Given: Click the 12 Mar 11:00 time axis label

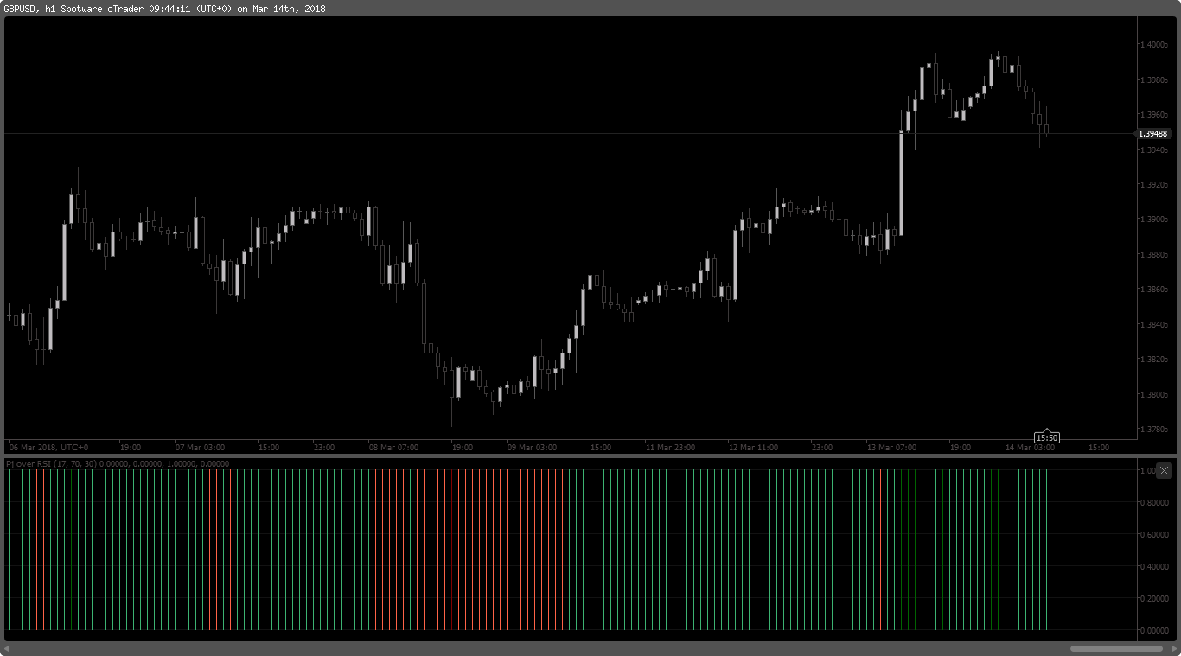Looking at the screenshot, I should (753, 448).
